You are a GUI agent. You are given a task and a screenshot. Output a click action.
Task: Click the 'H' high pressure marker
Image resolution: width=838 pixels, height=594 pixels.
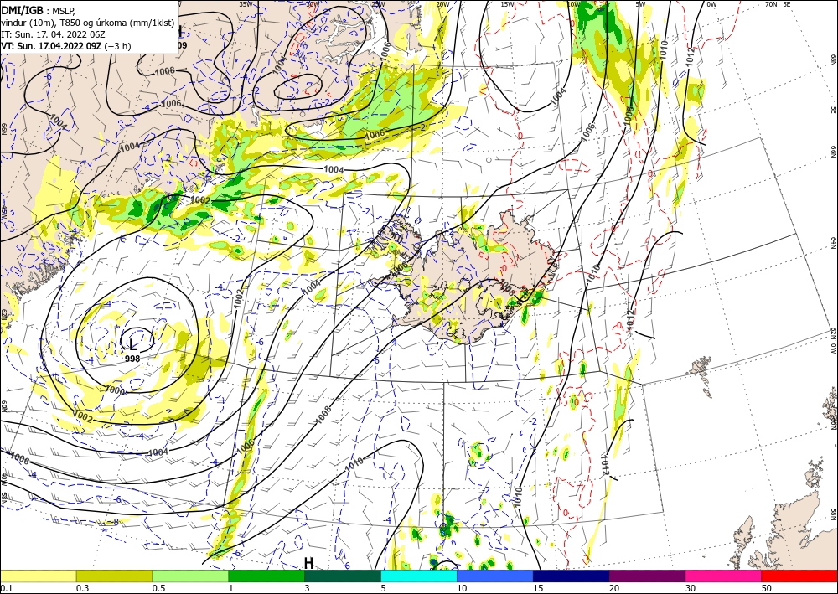309,563
